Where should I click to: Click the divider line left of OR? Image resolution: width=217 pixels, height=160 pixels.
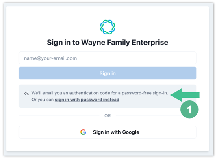click(59, 115)
